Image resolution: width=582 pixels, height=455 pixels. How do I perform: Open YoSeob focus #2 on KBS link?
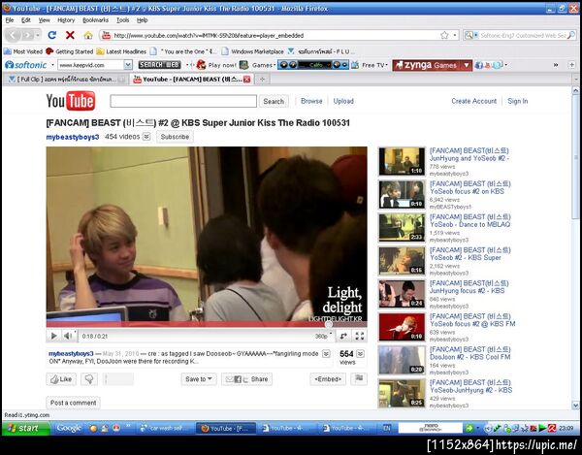pyautogui.click(x=469, y=187)
